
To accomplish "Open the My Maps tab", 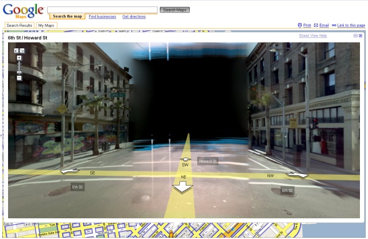I will point(46,25).
